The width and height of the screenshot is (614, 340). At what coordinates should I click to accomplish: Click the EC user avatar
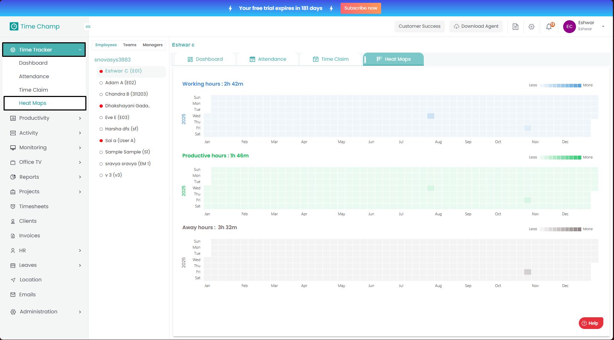(x=569, y=27)
